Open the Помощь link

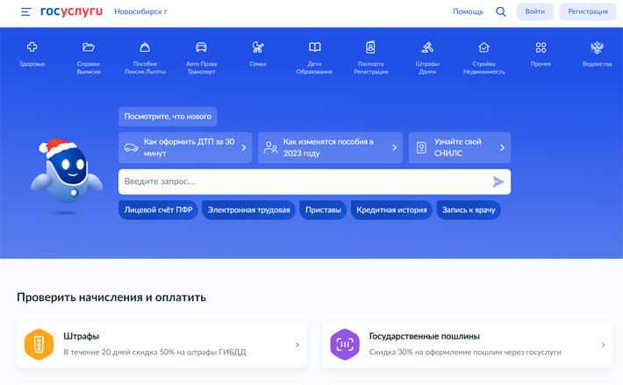tap(468, 12)
